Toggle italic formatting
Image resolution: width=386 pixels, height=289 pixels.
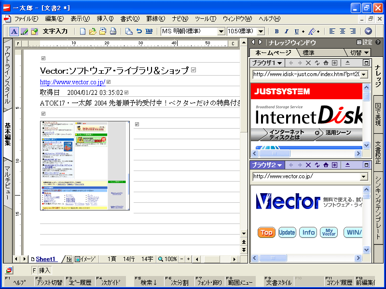tap(286, 31)
